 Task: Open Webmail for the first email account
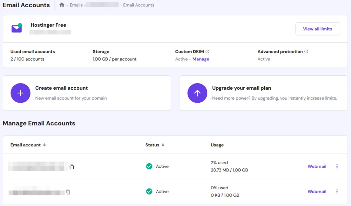(316, 166)
